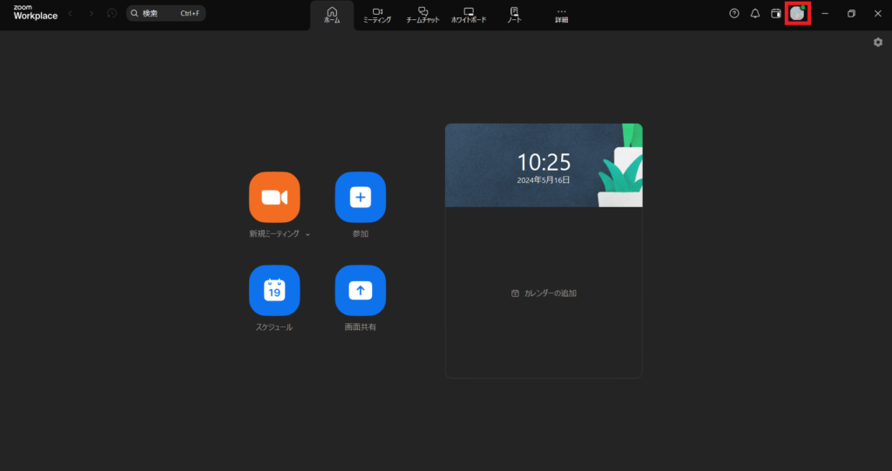Viewport: 892px width, 471px height.
Task: Expand the New Meeting dropdown arrow
Action: click(x=307, y=235)
